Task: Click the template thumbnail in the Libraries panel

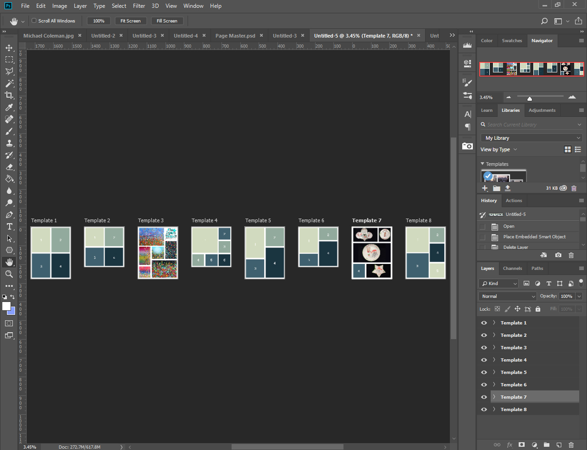Action: pyautogui.click(x=504, y=176)
